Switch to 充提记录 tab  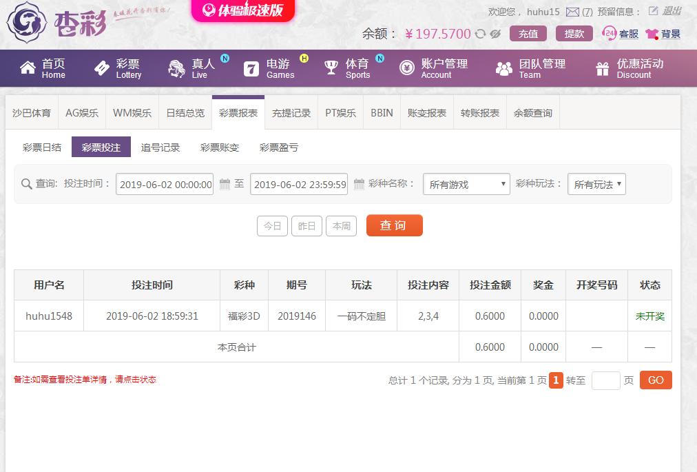pyautogui.click(x=291, y=113)
